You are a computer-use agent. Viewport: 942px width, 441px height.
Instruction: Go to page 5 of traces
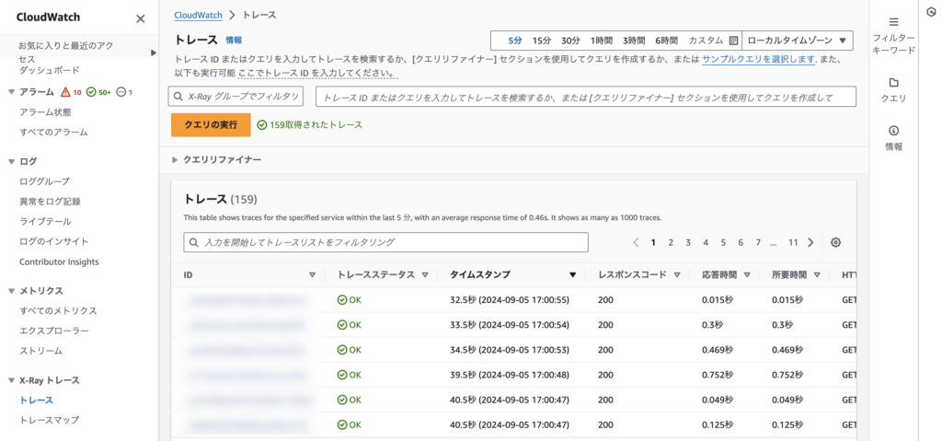[723, 242]
